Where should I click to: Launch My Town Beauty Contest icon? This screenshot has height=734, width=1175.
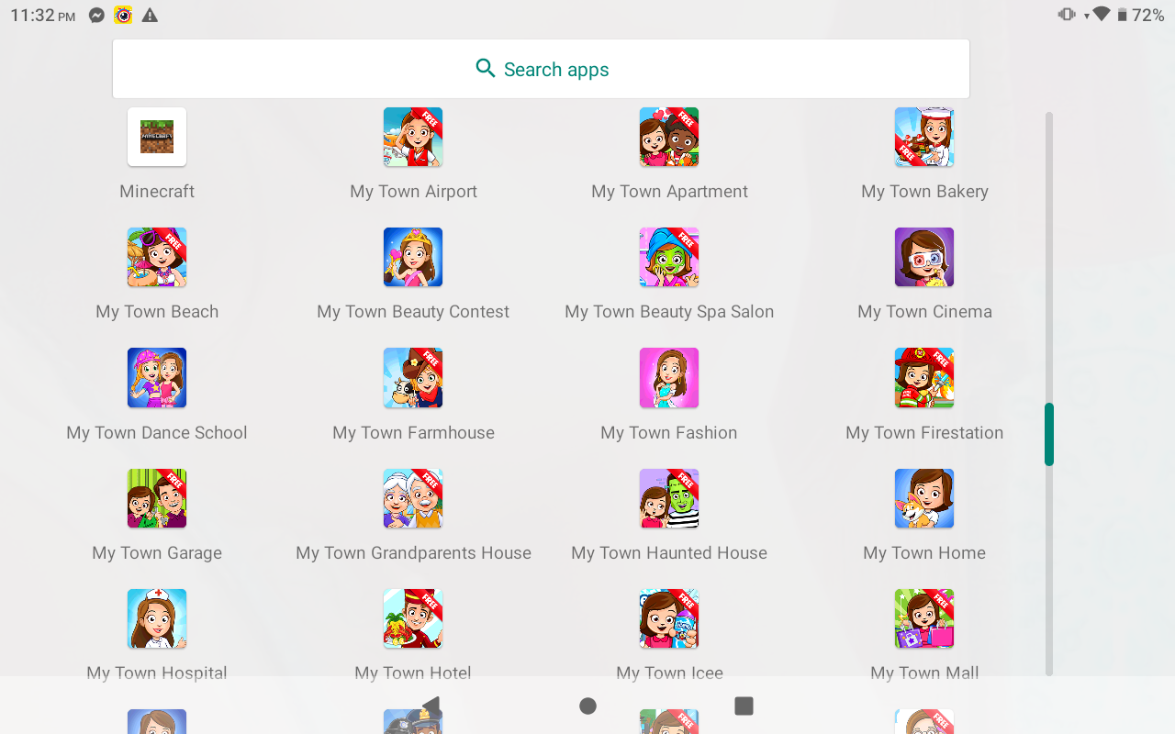[x=413, y=257]
